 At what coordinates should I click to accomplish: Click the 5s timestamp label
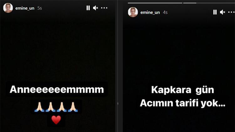[x=39, y=8]
